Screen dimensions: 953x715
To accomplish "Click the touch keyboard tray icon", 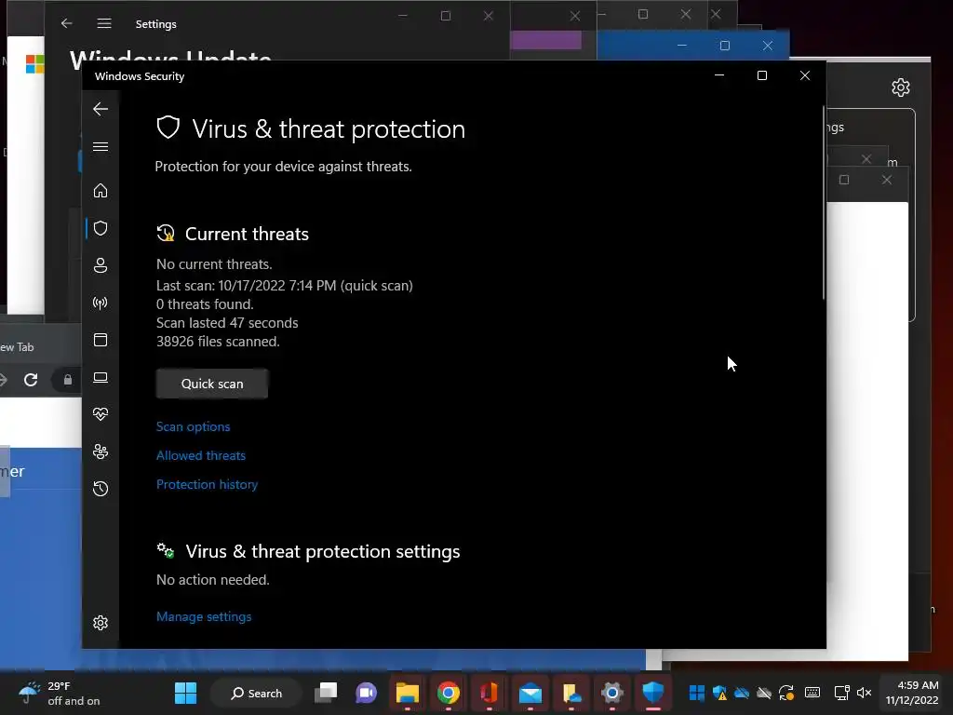I will click(x=812, y=693).
